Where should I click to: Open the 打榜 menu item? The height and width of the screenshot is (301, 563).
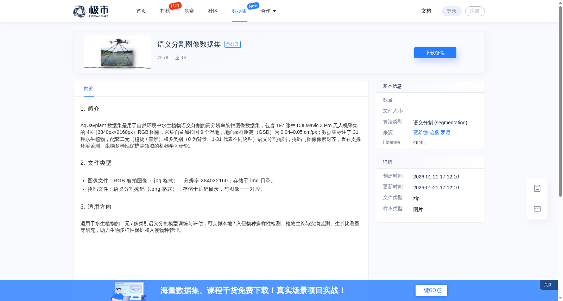pyautogui.click(x=165, y=11)
